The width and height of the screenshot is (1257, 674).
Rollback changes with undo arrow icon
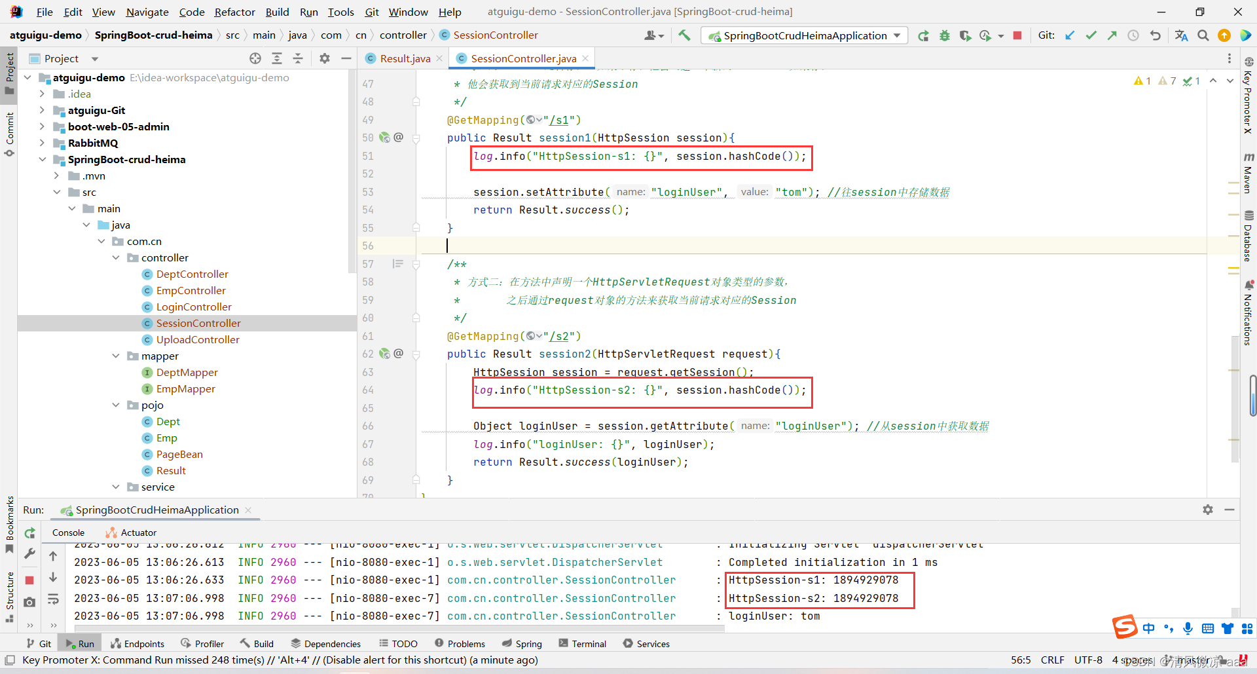pyautogui.click(x=1155, y=35)
